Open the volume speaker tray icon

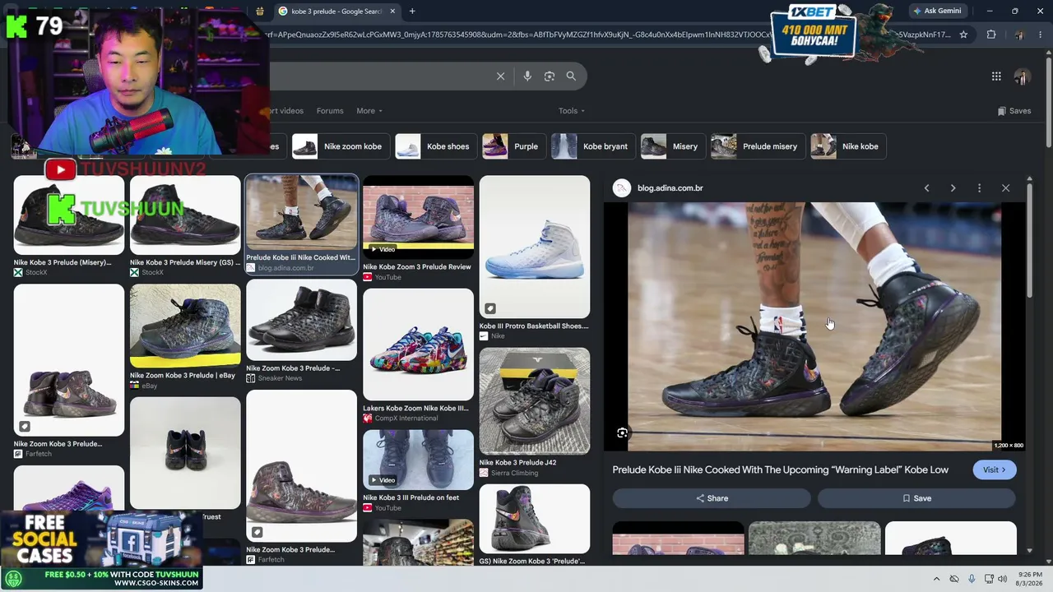coord(1002,579)
